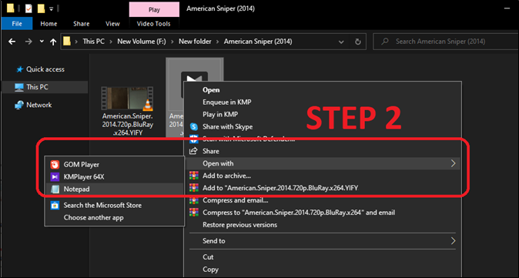
Task: Switch to the View ribbon tab
Action: 112,24
